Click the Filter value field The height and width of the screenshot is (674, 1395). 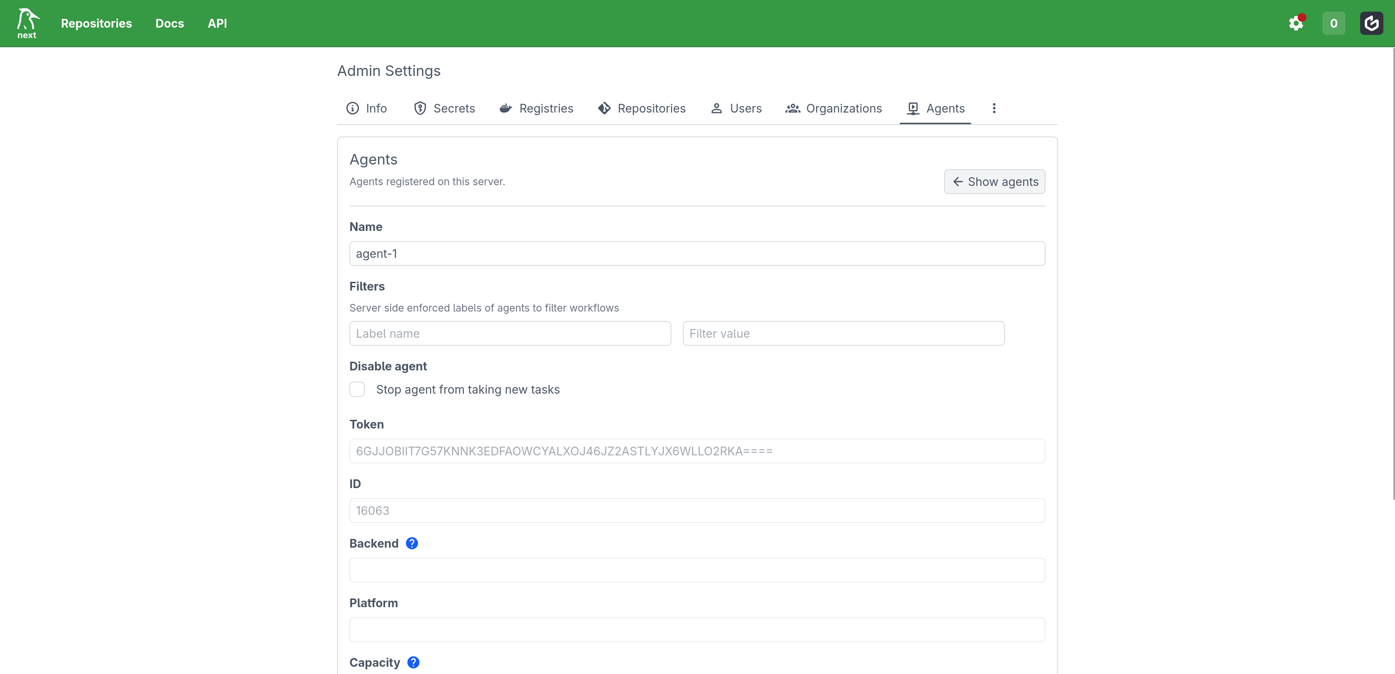843,333
